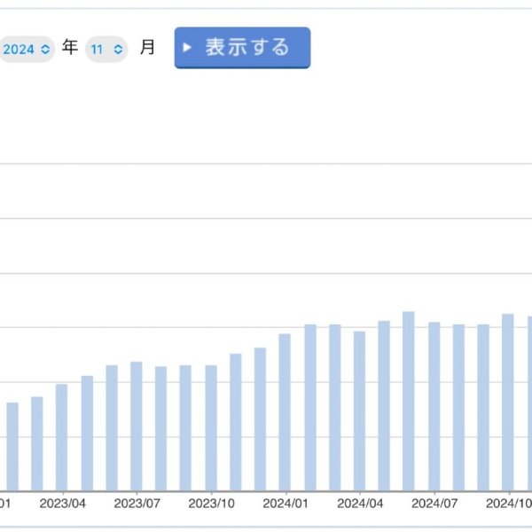Screen dimensions: 532x532
Task: Select the tallest bar, 2024/06
Action: [409, 401]
